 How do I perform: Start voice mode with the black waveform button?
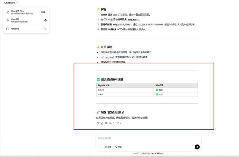coord(197,147)
